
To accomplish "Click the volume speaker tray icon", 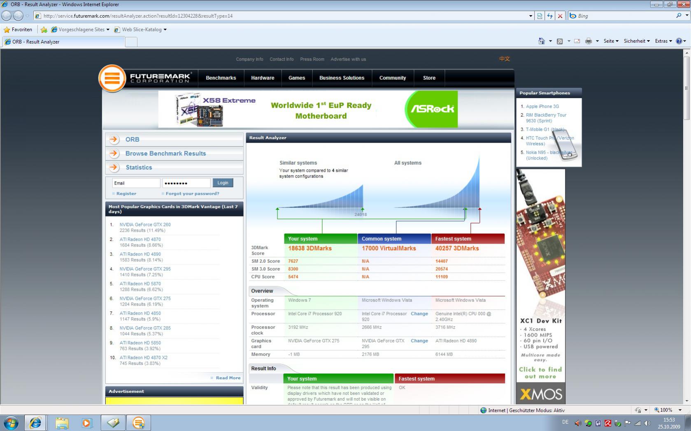I will tap(647, 423).
